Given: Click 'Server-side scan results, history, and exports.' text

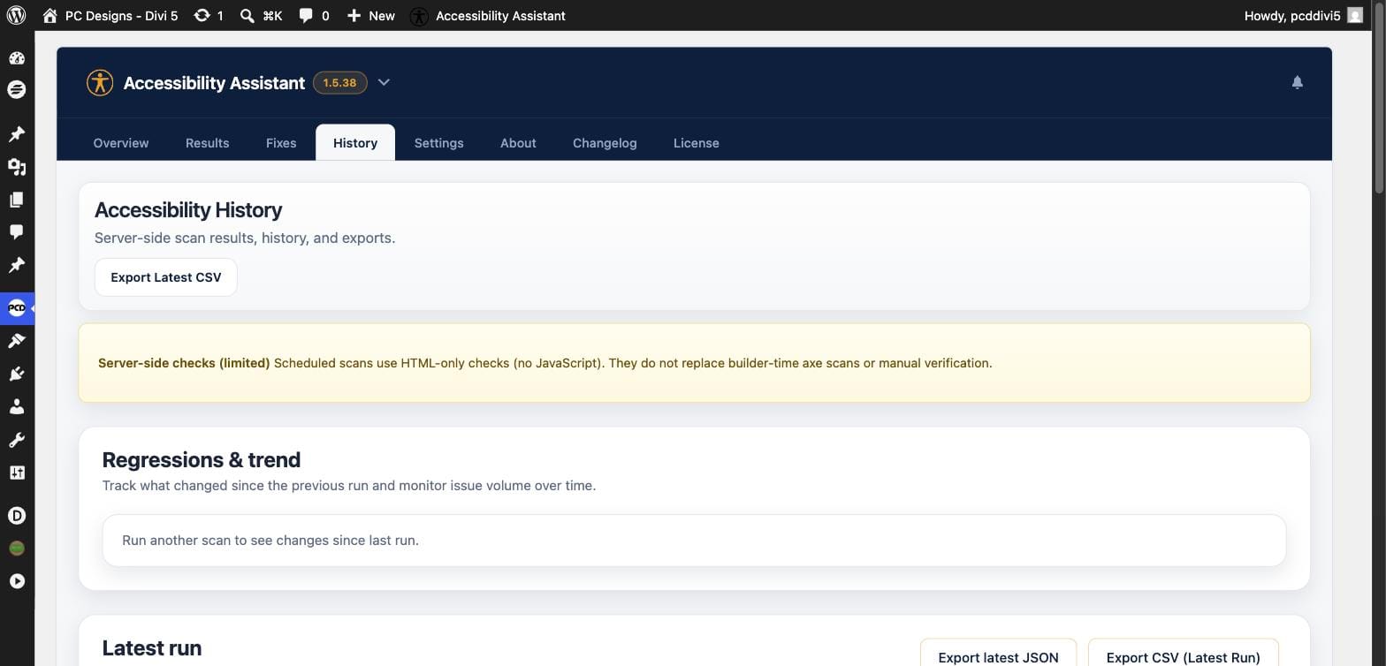Looking at the screenshot, I should pyautogui.click(x=245, y=238).
